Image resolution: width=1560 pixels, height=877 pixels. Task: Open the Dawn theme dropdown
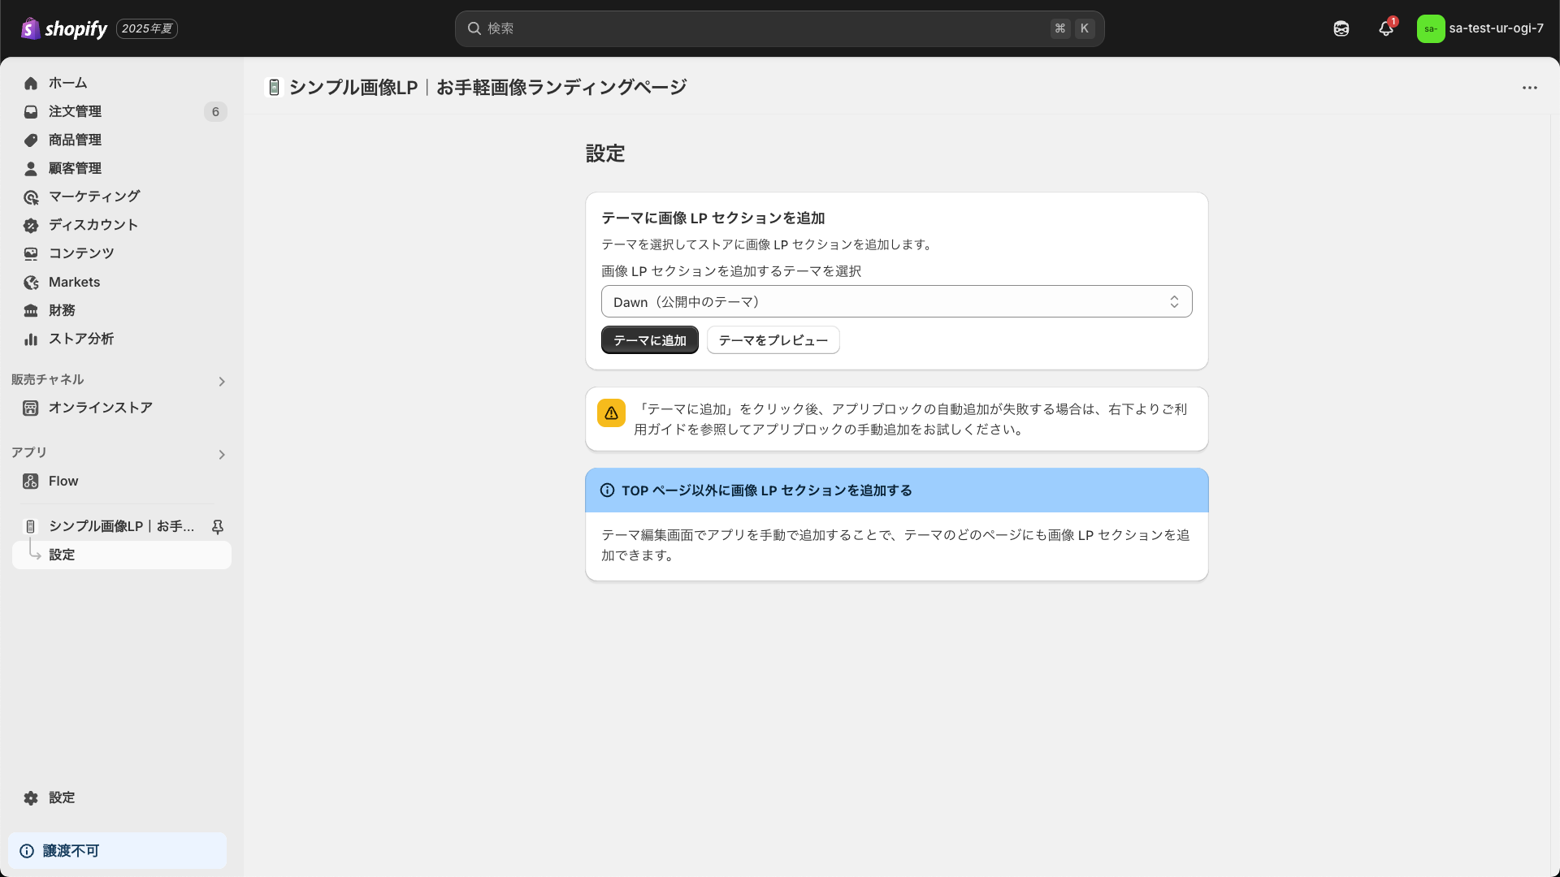[x=896, y=300]
